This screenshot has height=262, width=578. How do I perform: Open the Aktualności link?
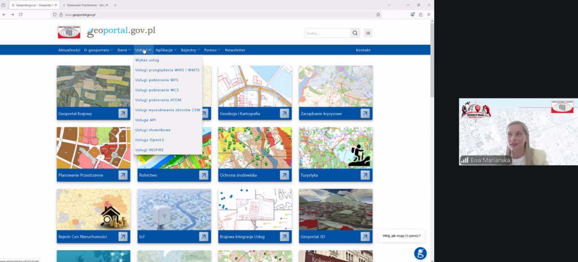pos(69,50)
